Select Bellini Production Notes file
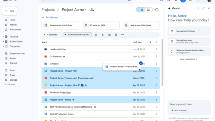The height and width of the screenshot is (121, 215). click(x=101, y=114)
